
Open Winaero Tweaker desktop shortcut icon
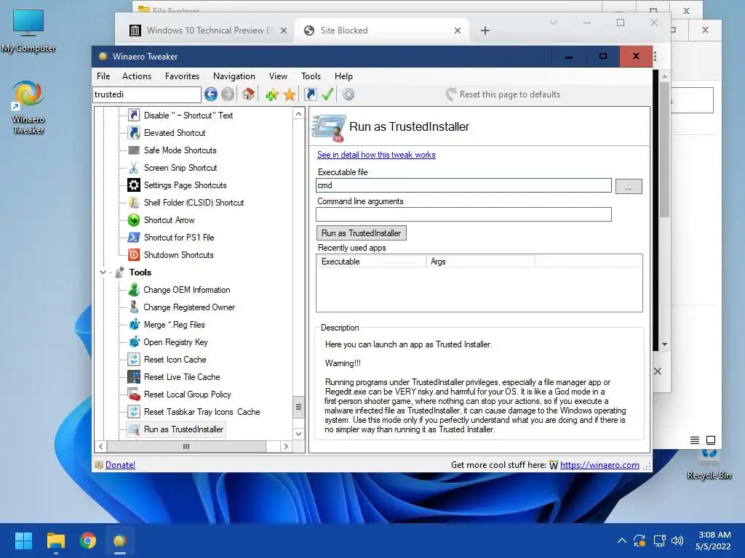click(28, 108)
